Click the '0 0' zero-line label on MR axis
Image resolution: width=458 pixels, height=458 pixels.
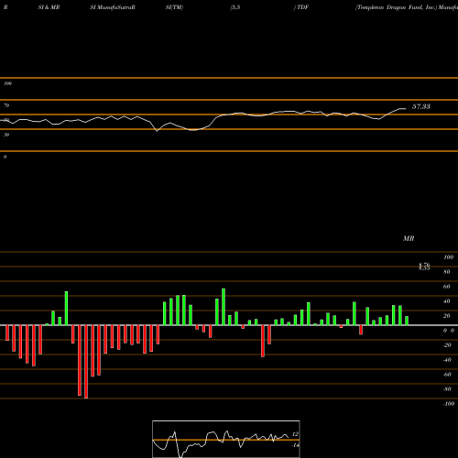click(x=449, y=331)
